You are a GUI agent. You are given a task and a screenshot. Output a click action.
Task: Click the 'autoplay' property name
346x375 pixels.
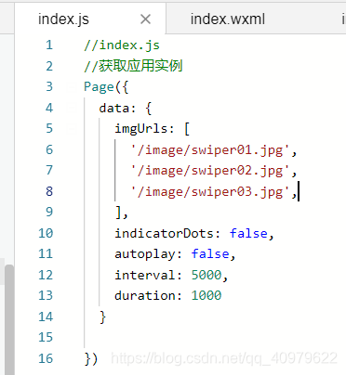pos(145,254)
